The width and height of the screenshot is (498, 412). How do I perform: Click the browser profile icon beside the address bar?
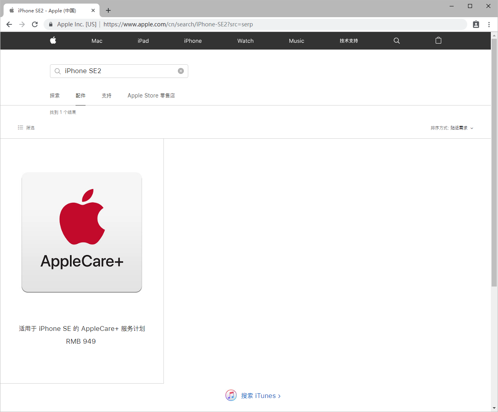click(x=476, y=24)
